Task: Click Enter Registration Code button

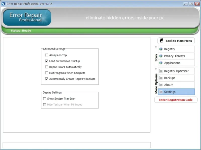Action: (x=176, y=100)
